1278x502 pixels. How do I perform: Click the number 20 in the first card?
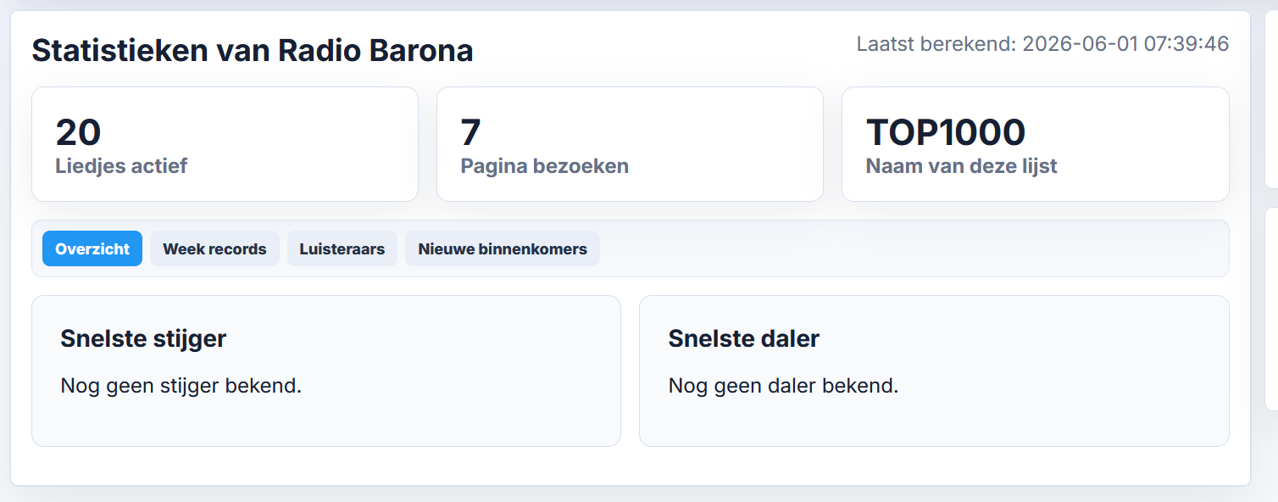click(78, 132)
